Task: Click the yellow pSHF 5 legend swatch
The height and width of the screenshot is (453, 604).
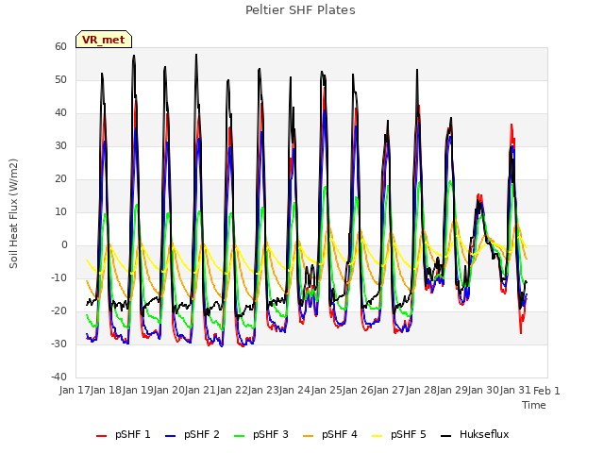Action: [377, 436]
